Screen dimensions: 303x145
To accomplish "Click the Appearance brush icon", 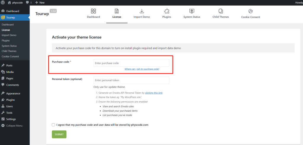I will [3, 93].
